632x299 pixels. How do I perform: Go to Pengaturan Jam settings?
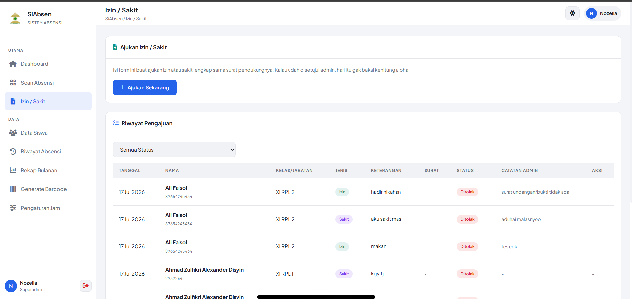tap(48, 208)
